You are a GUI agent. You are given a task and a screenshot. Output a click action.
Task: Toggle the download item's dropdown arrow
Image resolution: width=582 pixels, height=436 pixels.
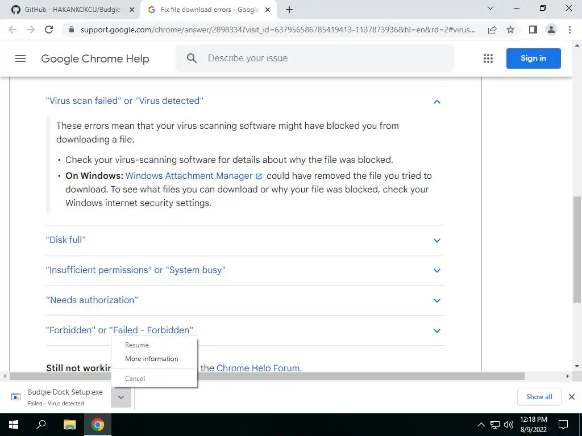click(x=121, y=397)
